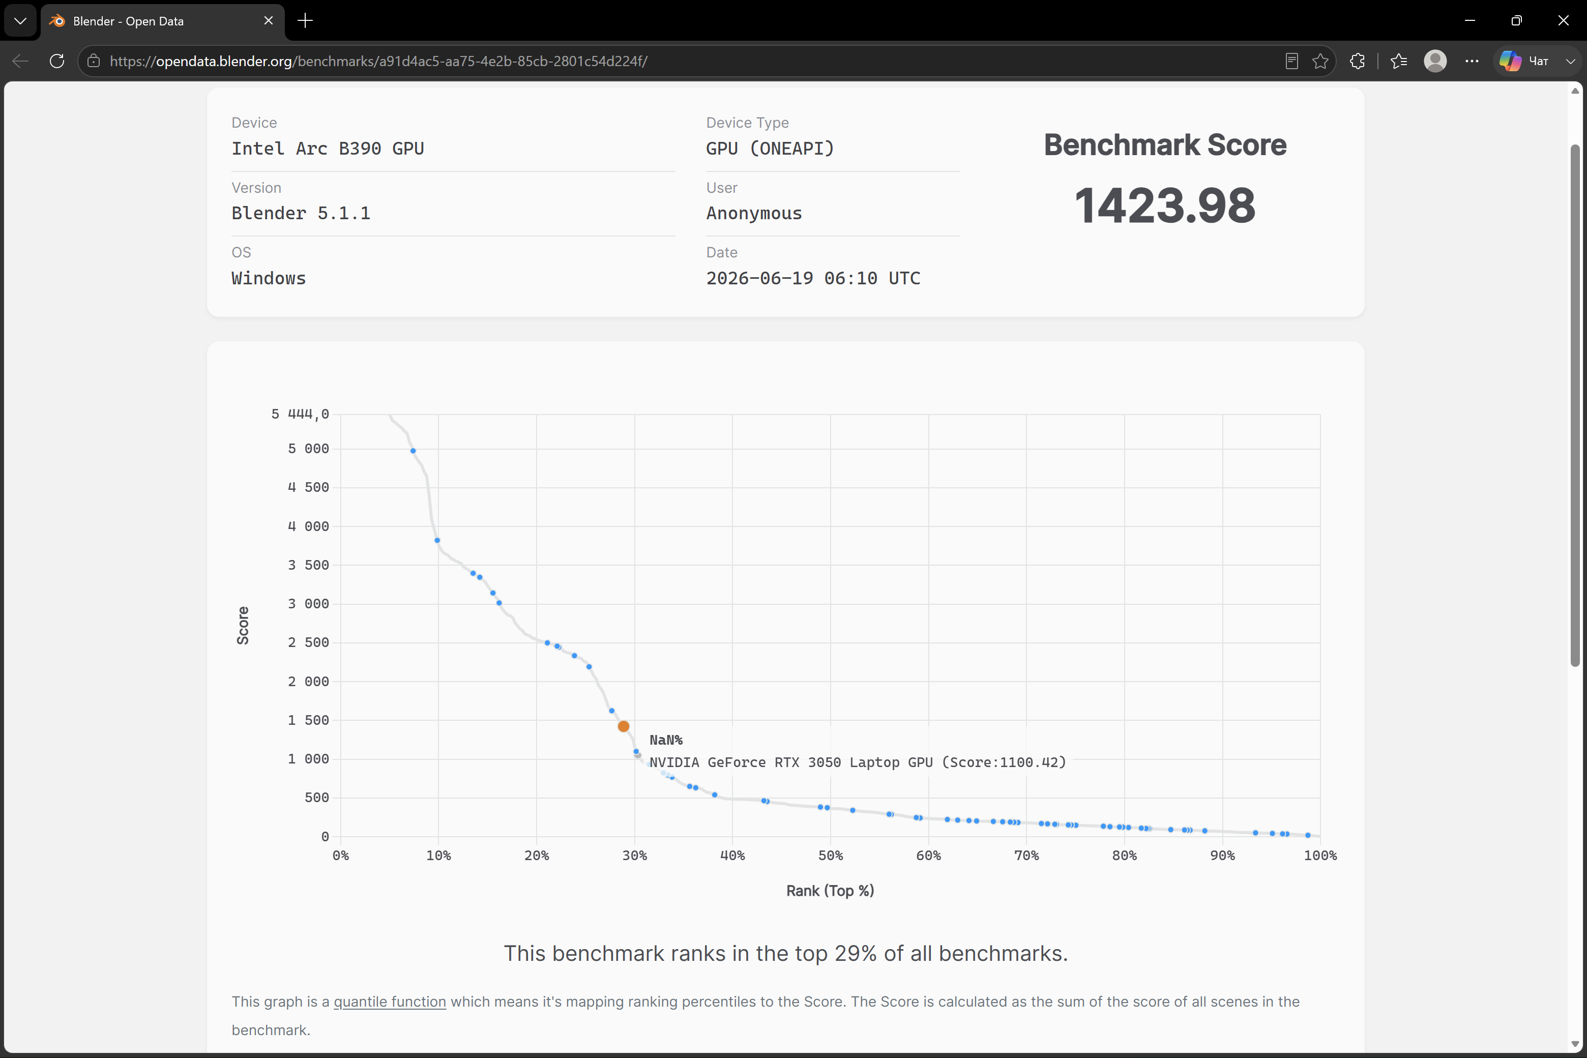The width and height of the screenshot is (1587, 1058).
Task: Click the NaN% tooltip label
Action: click(x=666, y=740)
